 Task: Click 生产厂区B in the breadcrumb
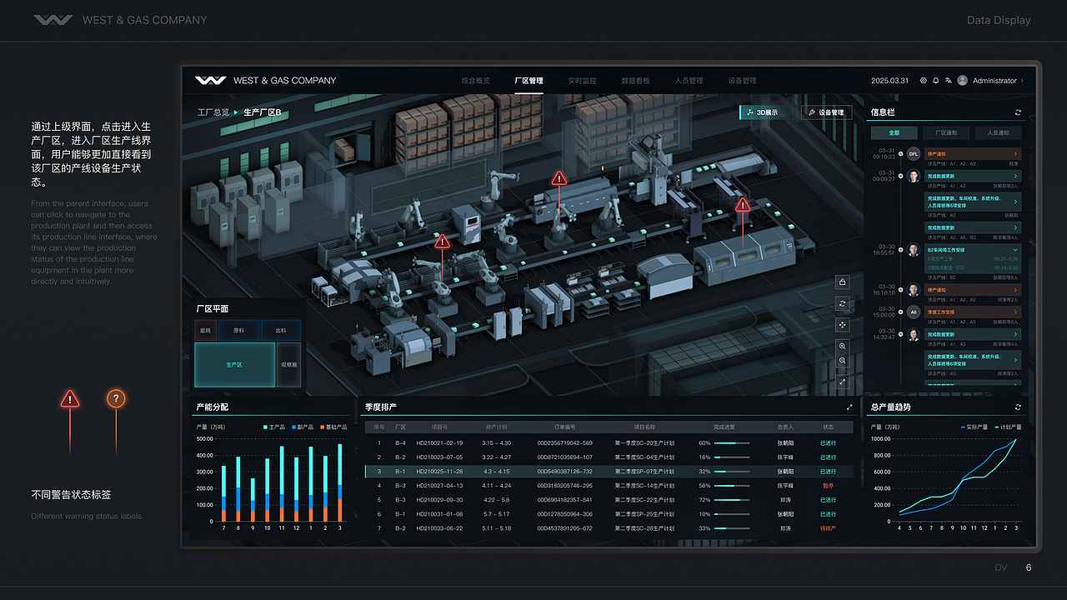pos(263,112)
